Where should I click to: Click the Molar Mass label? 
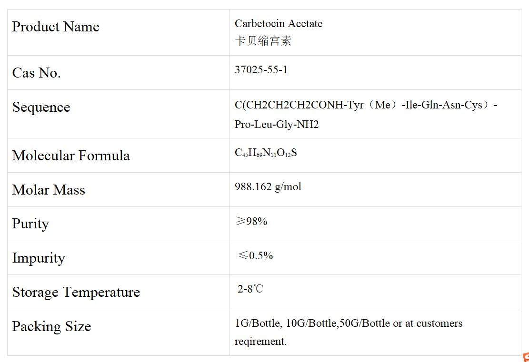(x=49, y=190)
